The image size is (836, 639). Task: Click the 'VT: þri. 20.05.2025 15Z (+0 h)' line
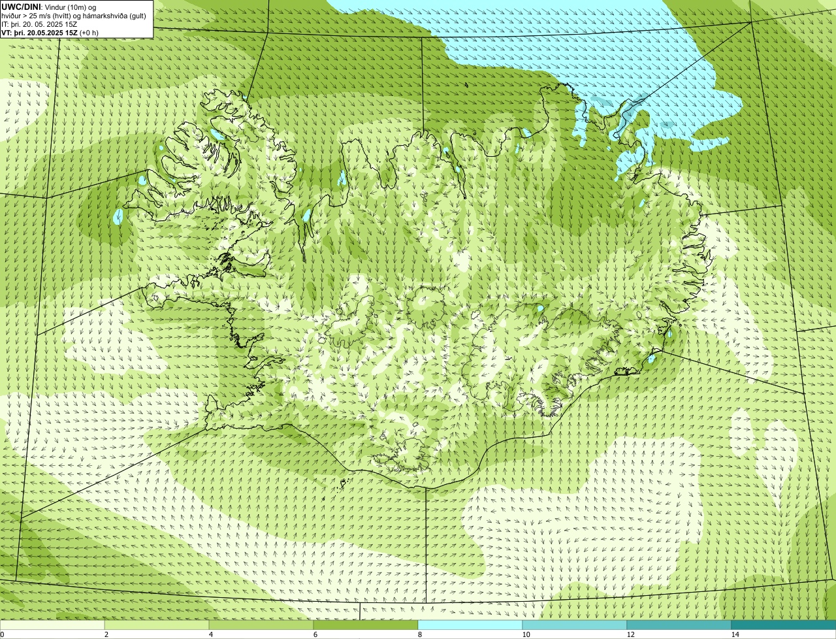(x=50, y=33)
